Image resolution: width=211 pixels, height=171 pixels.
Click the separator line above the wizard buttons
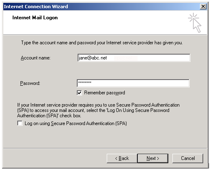[105, 148]
